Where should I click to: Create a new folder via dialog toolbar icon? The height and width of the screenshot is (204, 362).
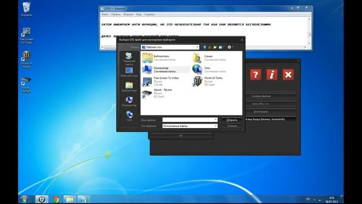215,47
